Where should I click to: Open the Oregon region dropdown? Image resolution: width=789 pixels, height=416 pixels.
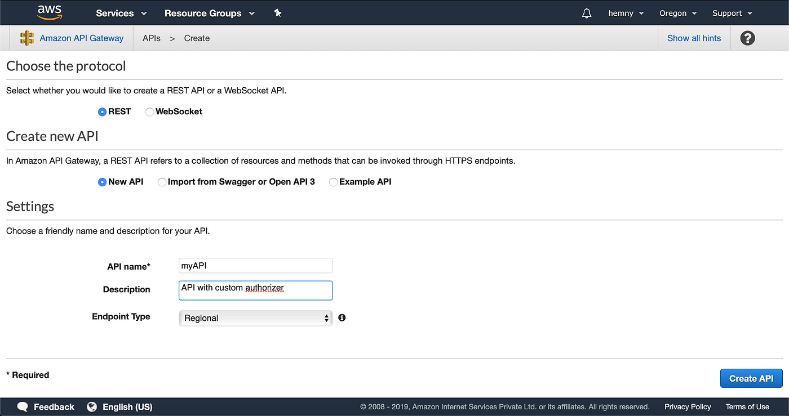pyautogui.click(x=678, y=13)
